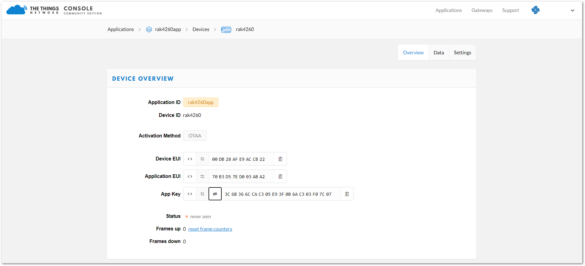Switch Device EUI byte order
The width and height of the screenshot is (585, 266).
tap(202, 159)
